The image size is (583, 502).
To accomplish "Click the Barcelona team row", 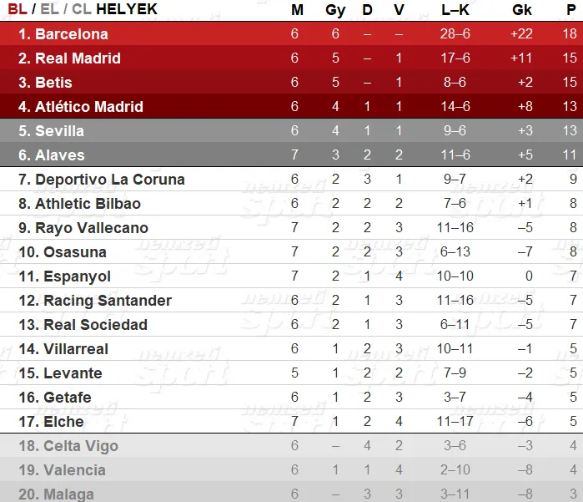I will coord(292,34).
